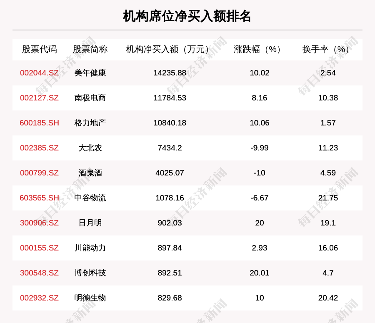Select net buy value 4025.07
375x323 pixels.
[x=170, y=173]
